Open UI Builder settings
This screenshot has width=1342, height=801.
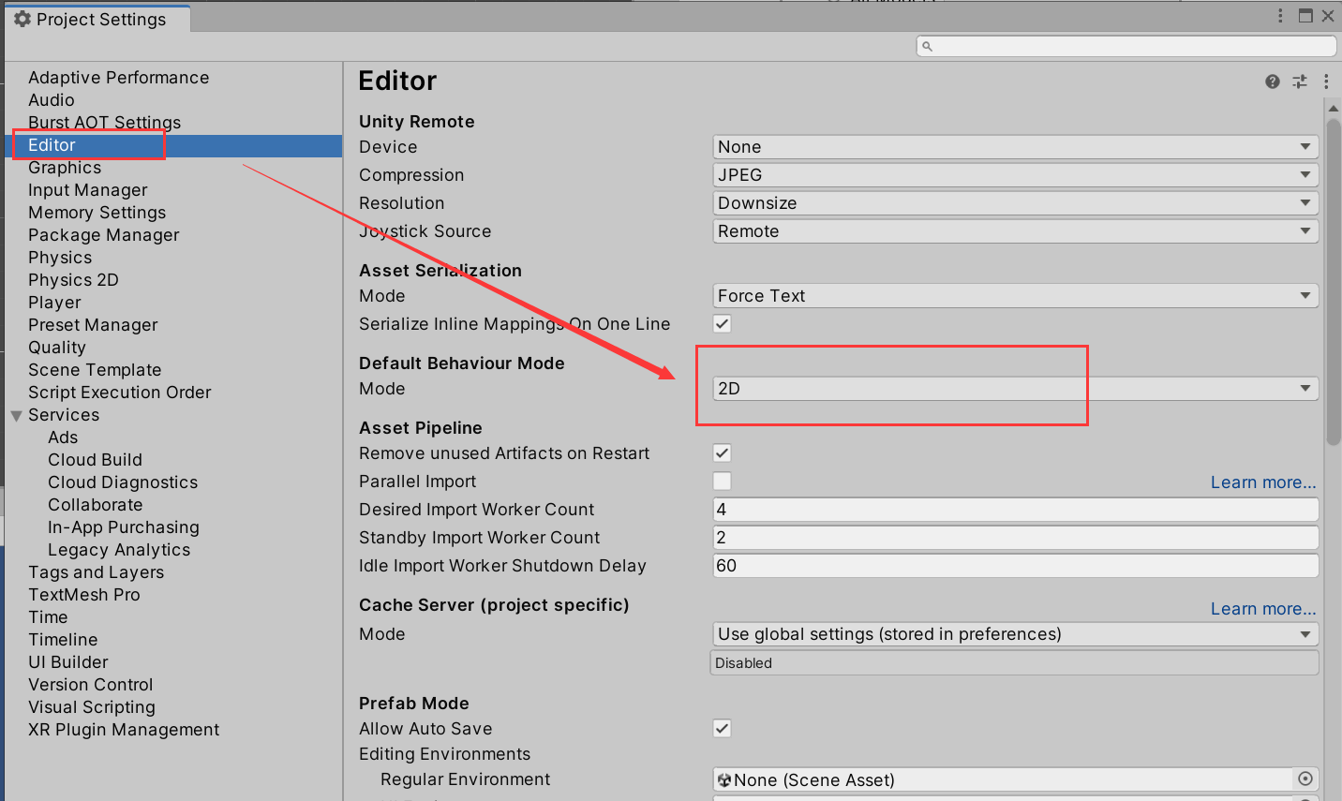point(68,662)
